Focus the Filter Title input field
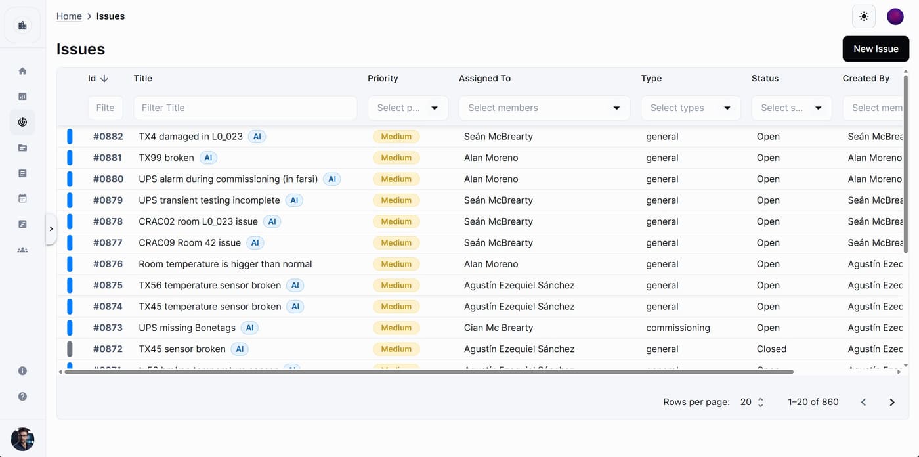919x457 pixels. click(246, 108)
